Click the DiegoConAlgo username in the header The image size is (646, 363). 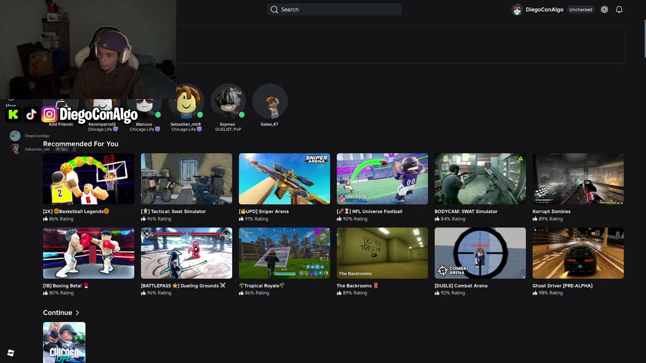545,10
